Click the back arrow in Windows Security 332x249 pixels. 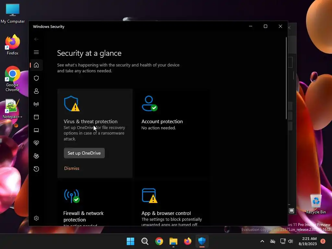coord(36,39)
